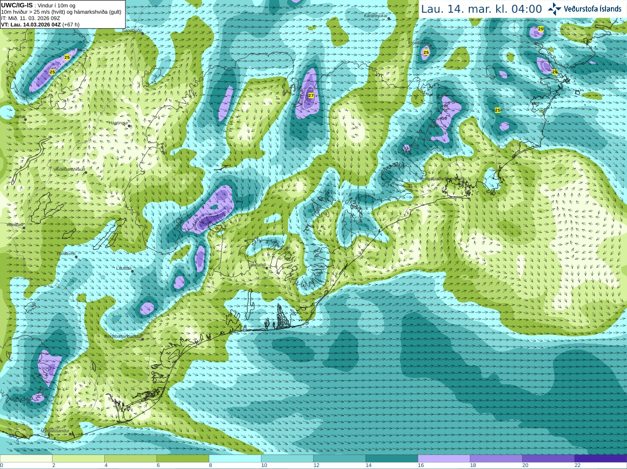Pick the 18–20 m/s purple legend swatch

[496, 459]
